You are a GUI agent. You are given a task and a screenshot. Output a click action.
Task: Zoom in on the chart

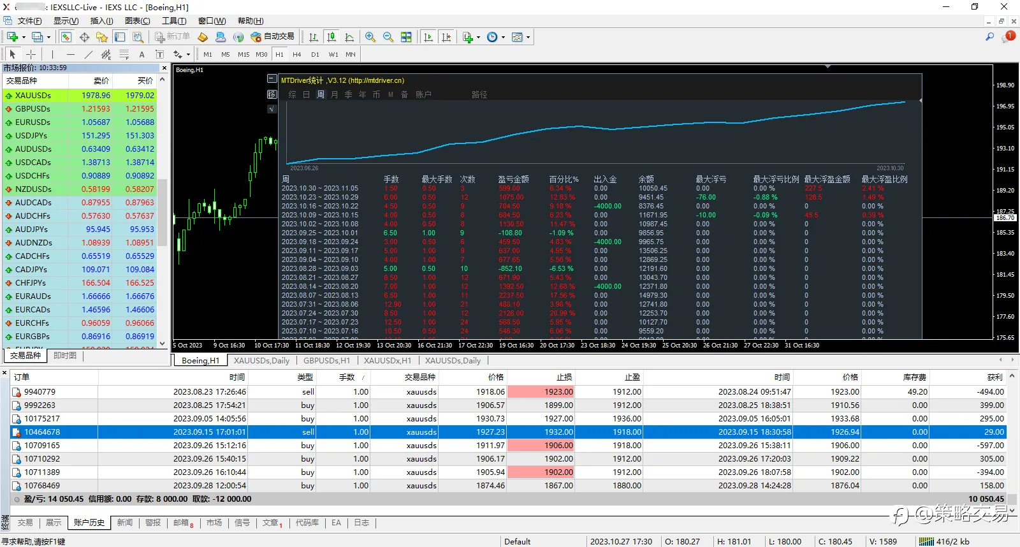370,37
